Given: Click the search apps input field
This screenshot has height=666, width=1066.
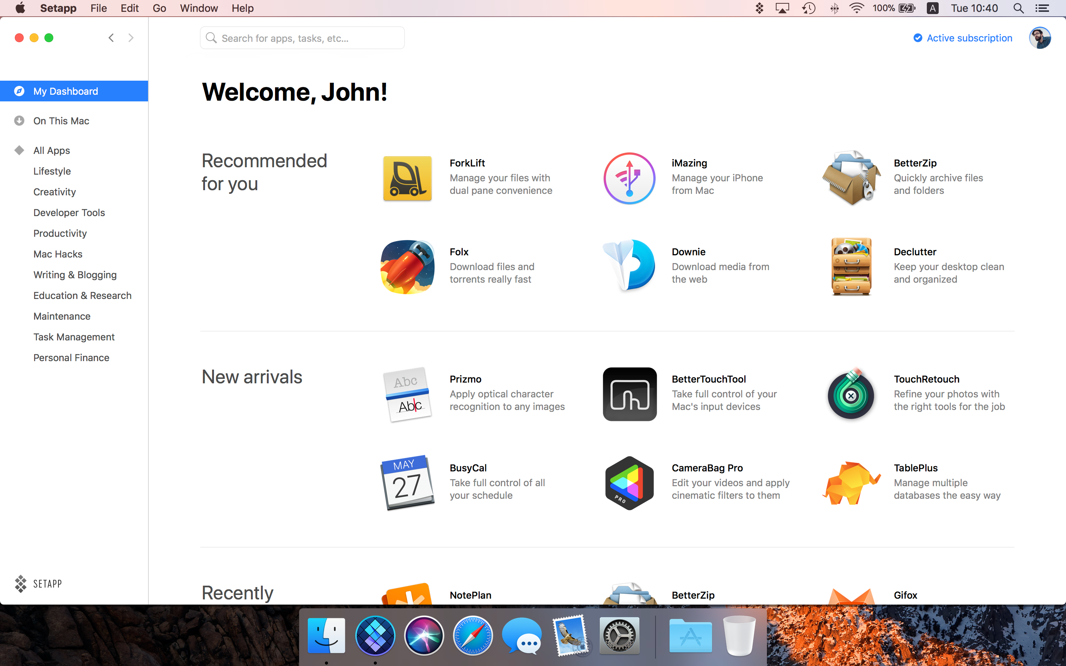Looking at the screenshot, I should (302, 38).
